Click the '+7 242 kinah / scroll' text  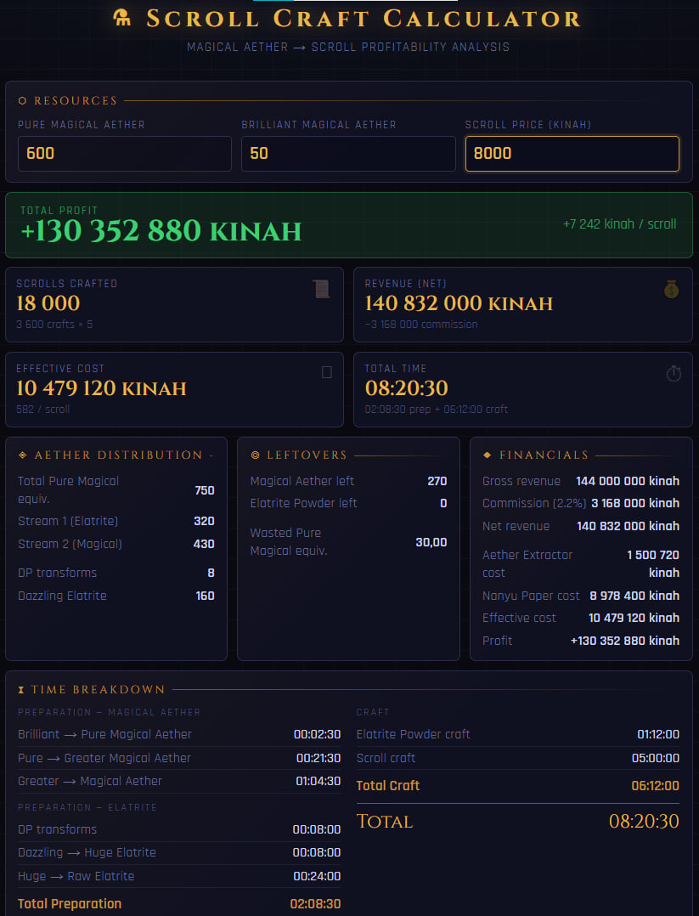[x=619, y=223]
